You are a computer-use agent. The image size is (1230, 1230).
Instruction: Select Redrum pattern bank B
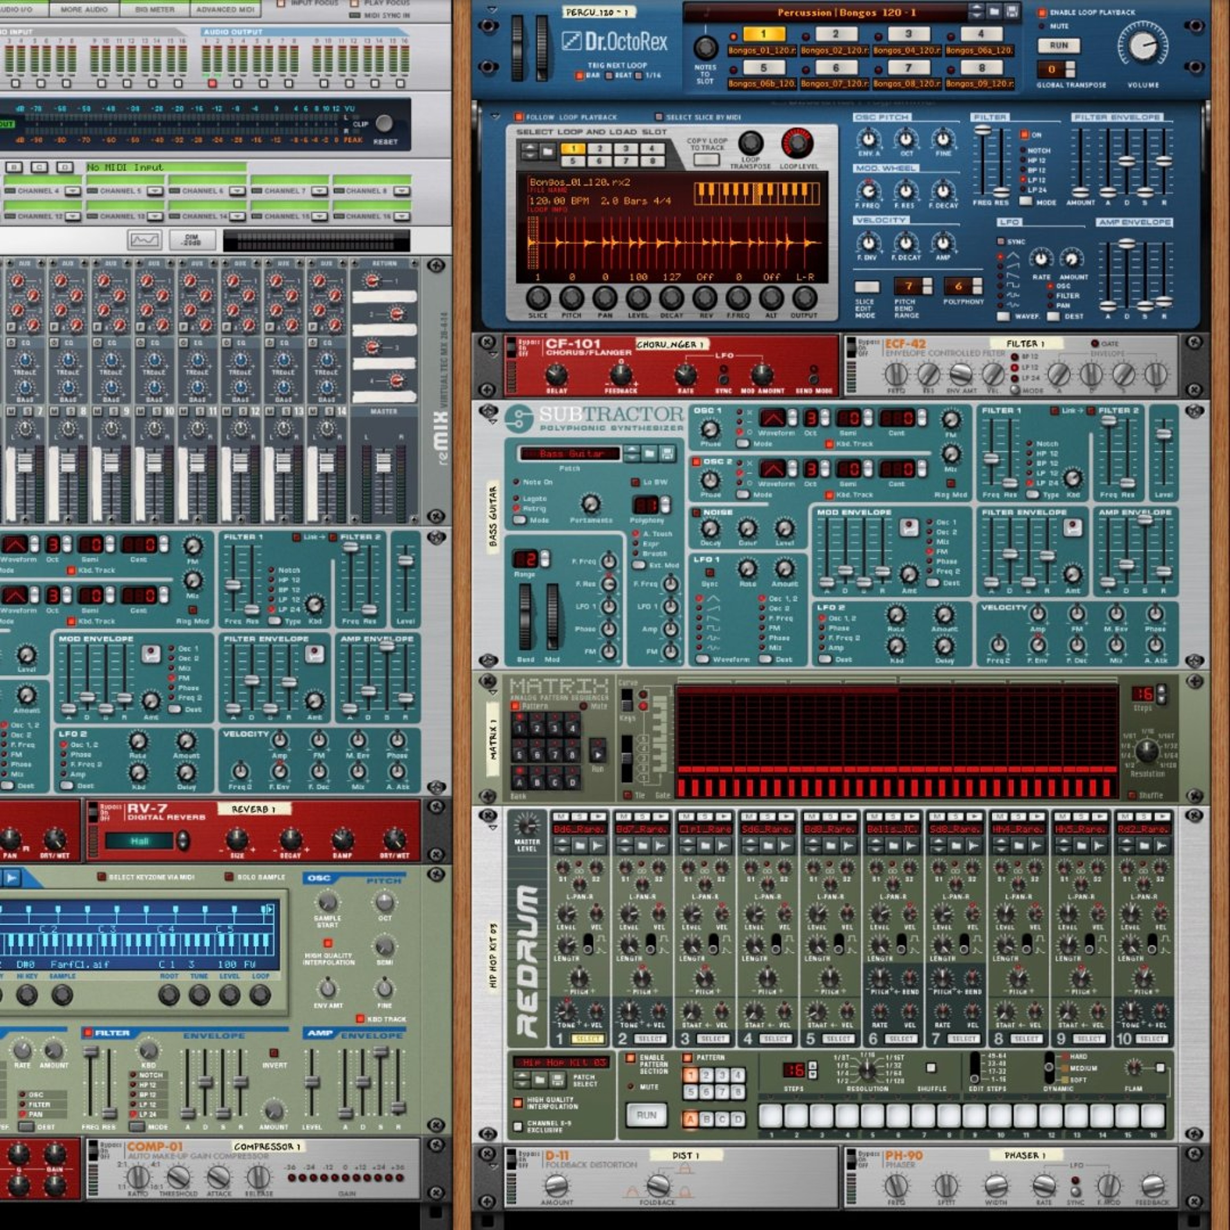pyautogui.click(x=706, y=1119)
